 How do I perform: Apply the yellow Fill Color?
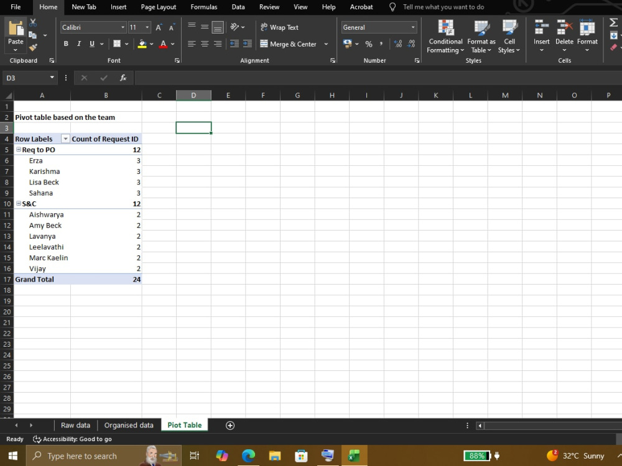coord(142,44)
